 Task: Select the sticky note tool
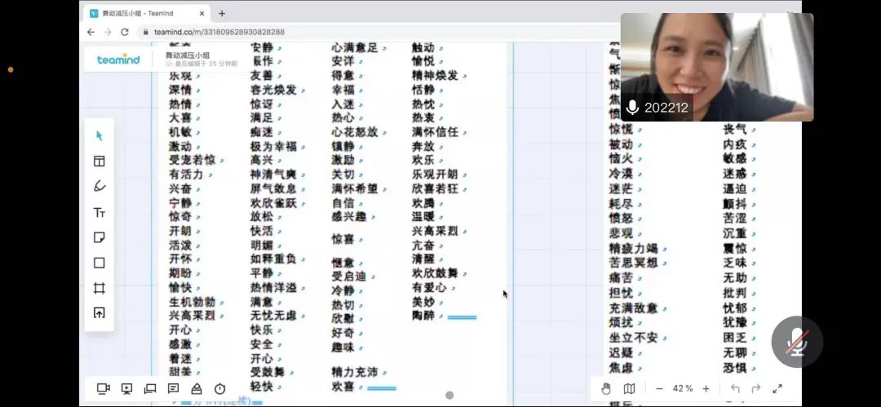click(100, 238)
